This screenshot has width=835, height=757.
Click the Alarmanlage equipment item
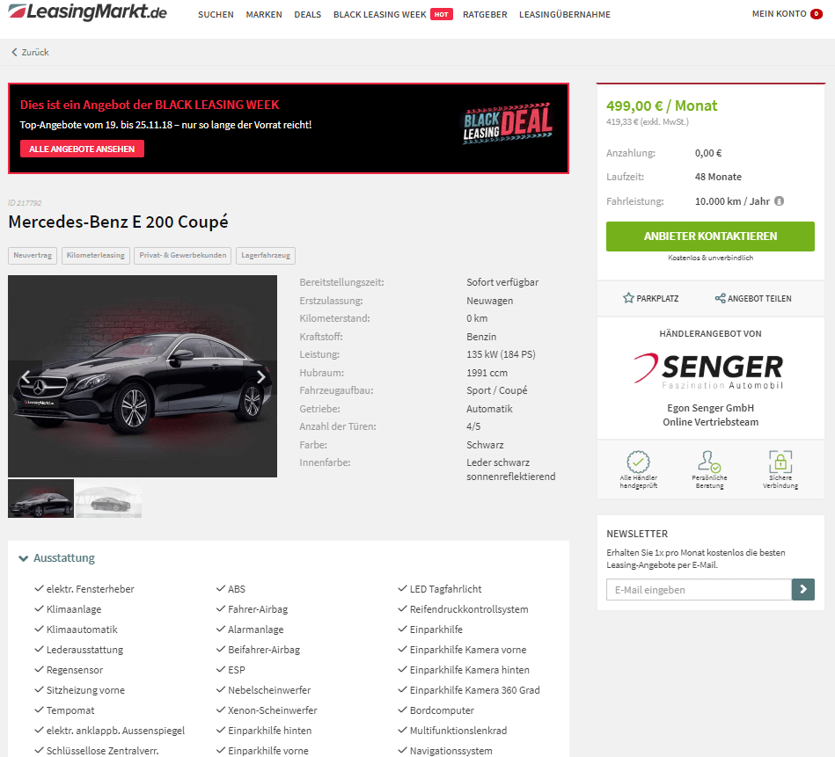point(256,630)
